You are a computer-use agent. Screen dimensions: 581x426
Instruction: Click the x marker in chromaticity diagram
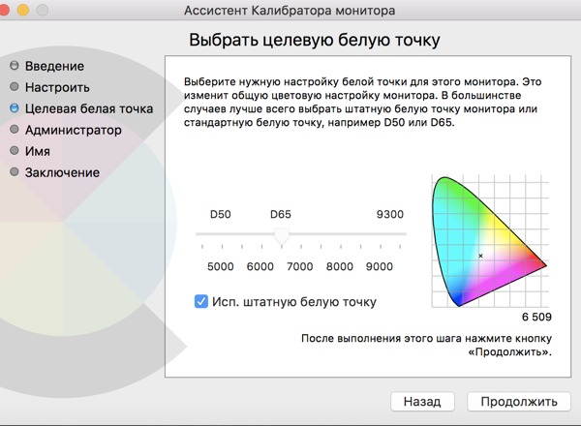pos(480,256)
